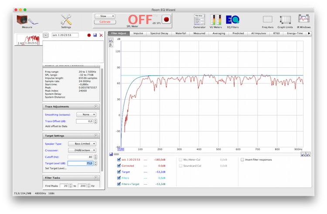The image size is (327, 214).
Task: Click Add offset to Data
Action: tap(56, 126)
